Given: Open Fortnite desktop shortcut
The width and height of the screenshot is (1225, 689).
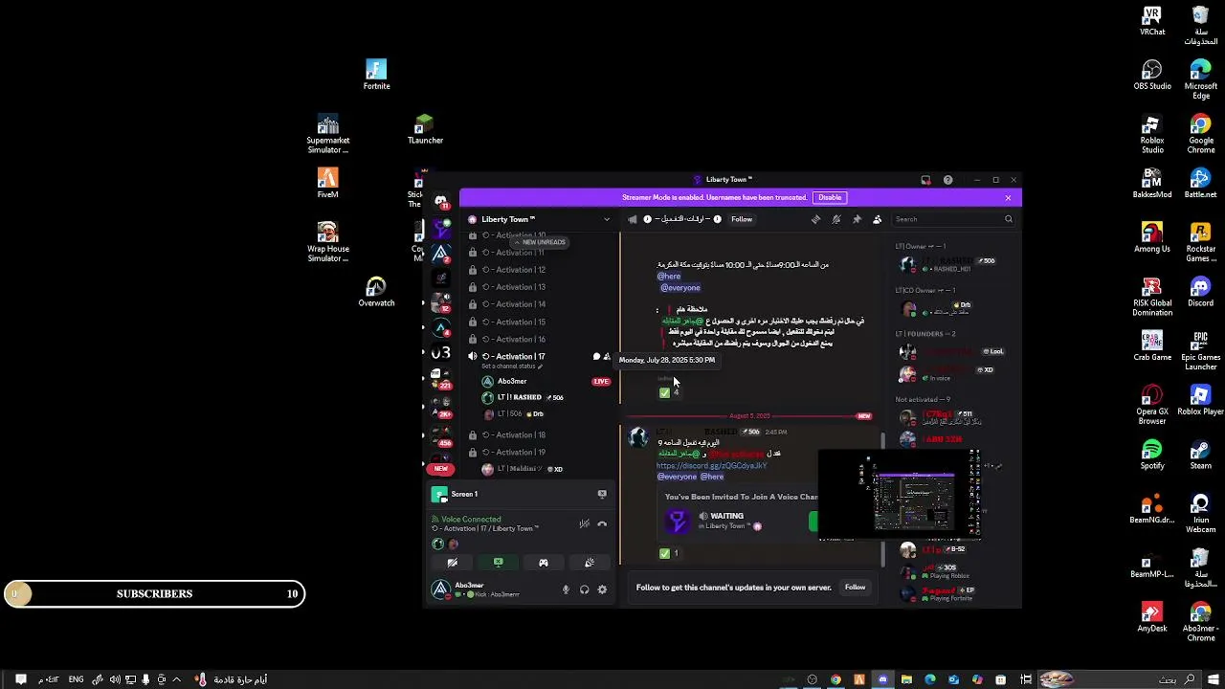Looking at the screenshot, I should pos(376,75).
